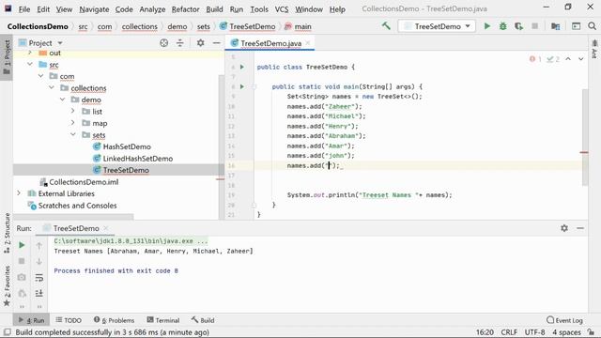This screenshot has width=601, height=338.
Task: Toggle tool windows icon in status bar corner
Action: tap(8, 331)
